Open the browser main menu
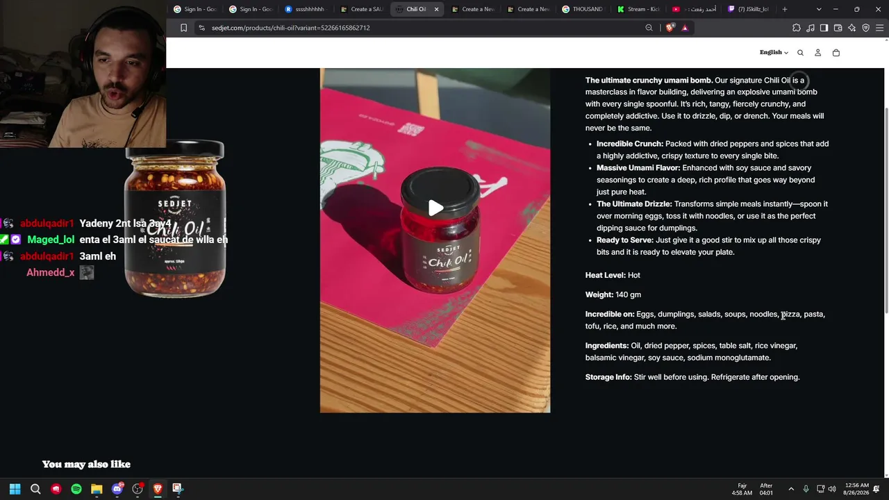This screenshot has width=889, height=500. point(879,28)
